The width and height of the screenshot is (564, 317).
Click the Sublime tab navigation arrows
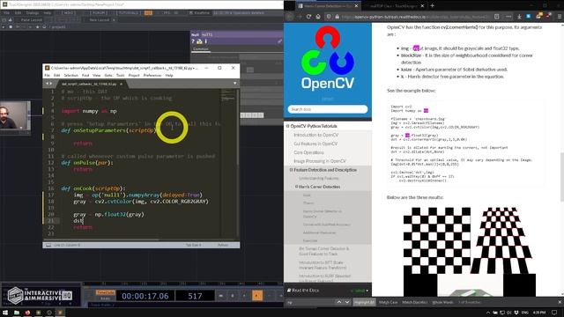tap(48, 84)
